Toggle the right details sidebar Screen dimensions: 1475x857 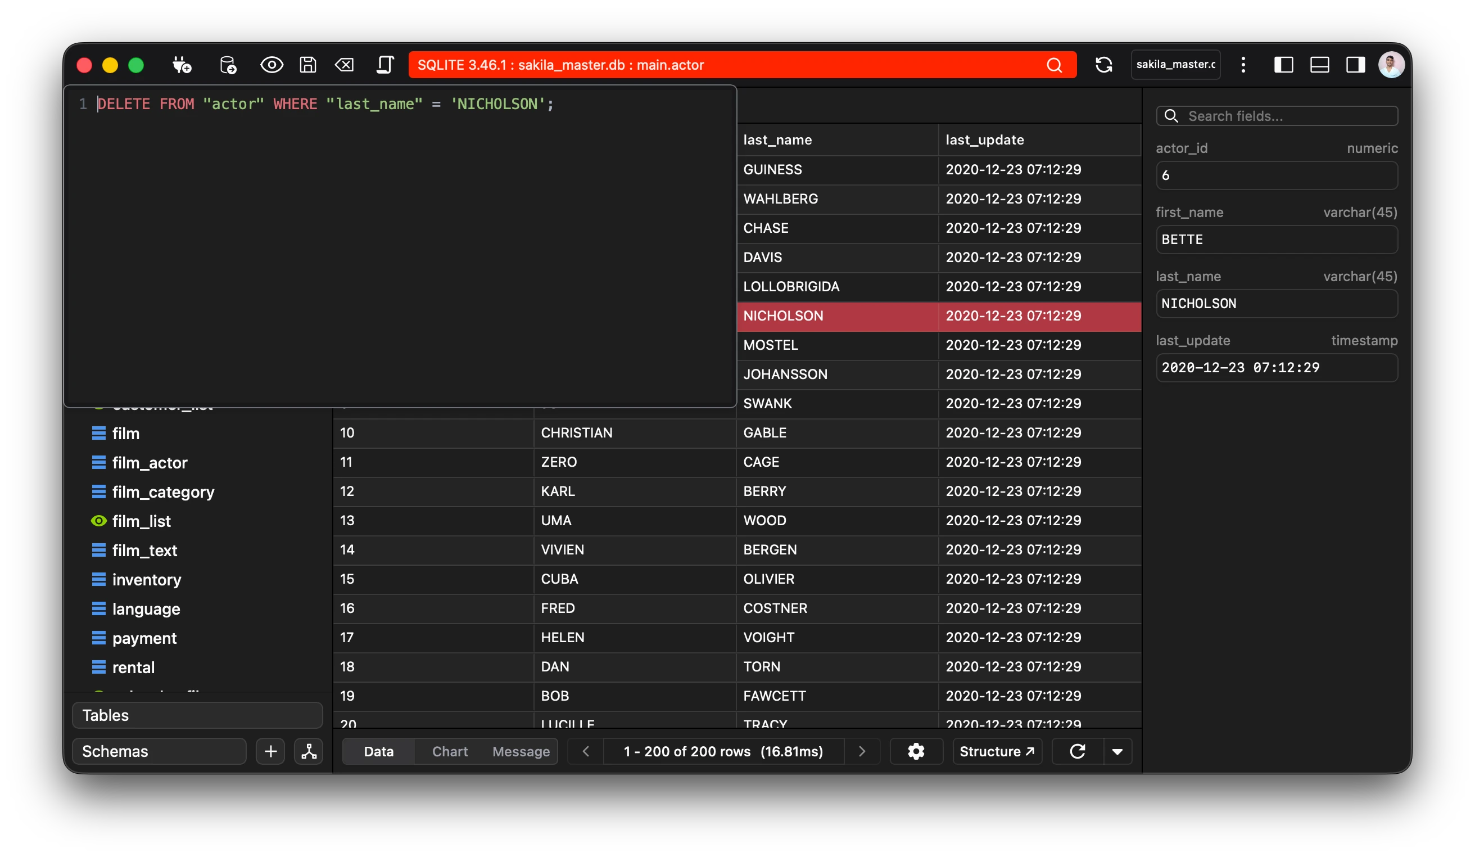pyautogui.click(x=1355, y=65)
